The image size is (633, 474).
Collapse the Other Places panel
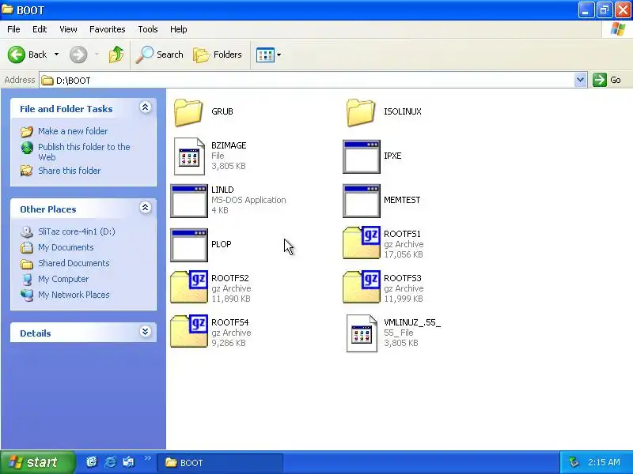point(146,208)
